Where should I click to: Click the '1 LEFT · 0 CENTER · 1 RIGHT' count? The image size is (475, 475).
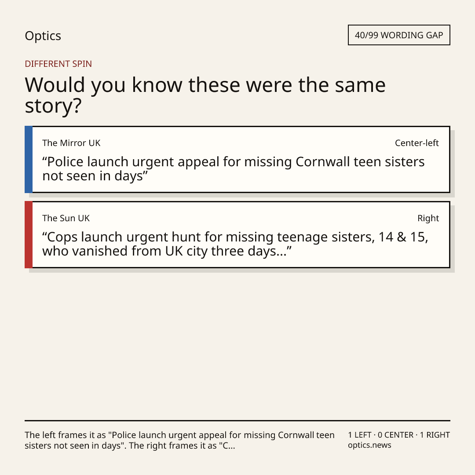point(399,435)
